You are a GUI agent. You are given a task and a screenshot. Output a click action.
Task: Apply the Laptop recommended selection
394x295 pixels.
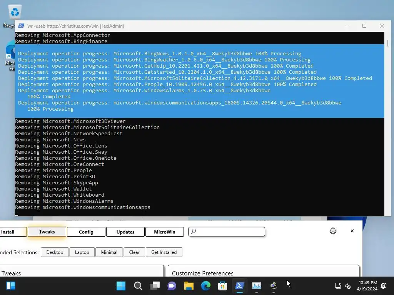[x=82, y=252]
